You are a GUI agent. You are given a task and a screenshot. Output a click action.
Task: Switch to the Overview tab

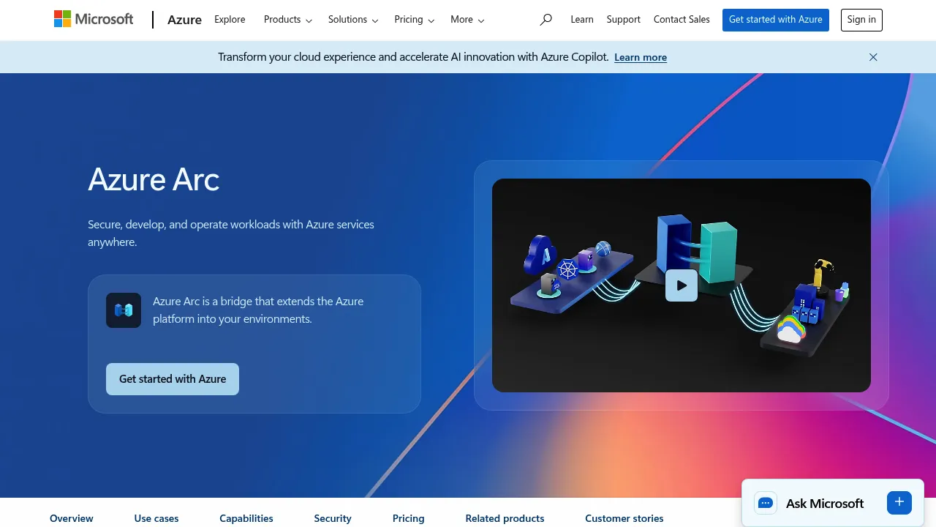(72, 518)
